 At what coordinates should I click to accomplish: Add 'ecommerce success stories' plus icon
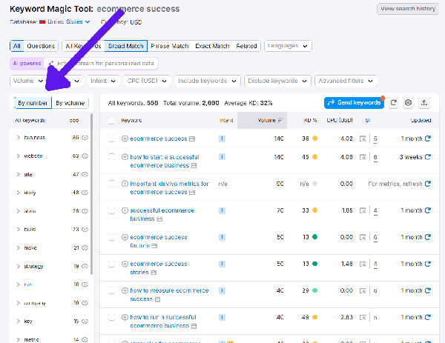tap(125, 264)
